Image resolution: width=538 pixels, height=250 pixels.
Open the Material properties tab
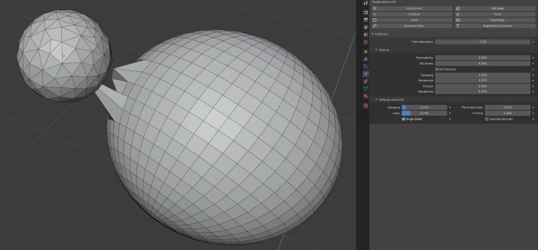click(x=366, y=96)
